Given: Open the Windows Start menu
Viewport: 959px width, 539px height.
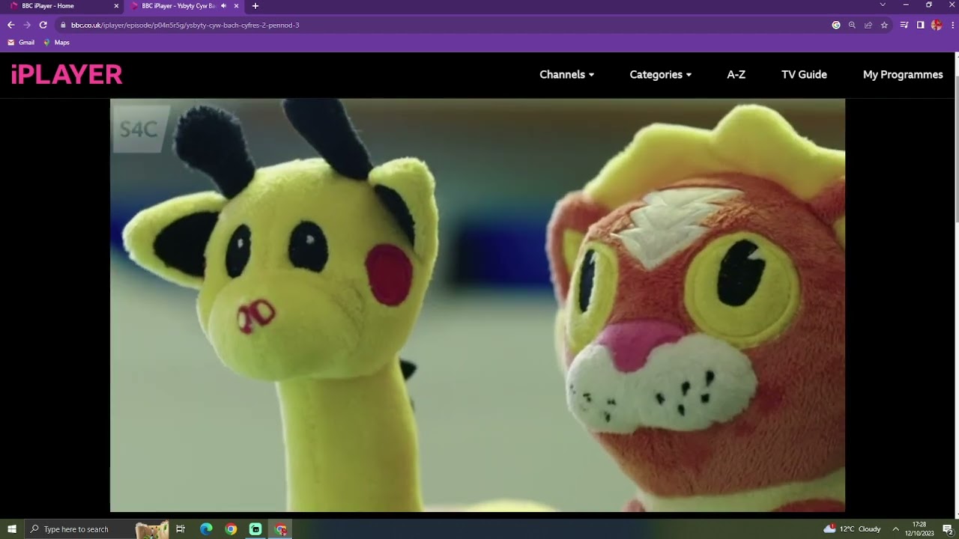Looking at the screenshot, I should [12, 529].
